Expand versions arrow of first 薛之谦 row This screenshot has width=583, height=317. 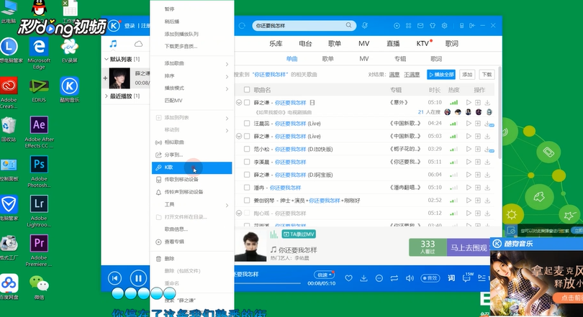(x=239, y=103)
